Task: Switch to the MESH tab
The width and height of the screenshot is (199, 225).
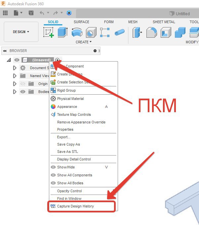Action: point(133,22)
